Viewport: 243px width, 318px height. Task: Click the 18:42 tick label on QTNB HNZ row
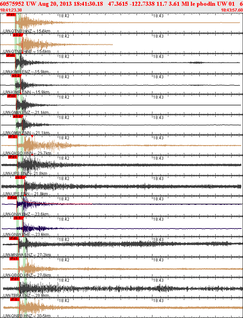click(64, 16)
